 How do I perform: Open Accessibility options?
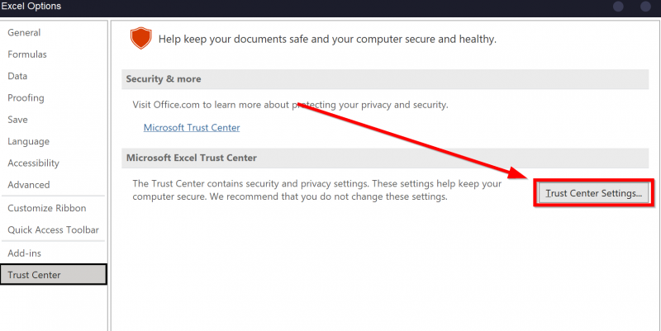(x=33, y=163)
